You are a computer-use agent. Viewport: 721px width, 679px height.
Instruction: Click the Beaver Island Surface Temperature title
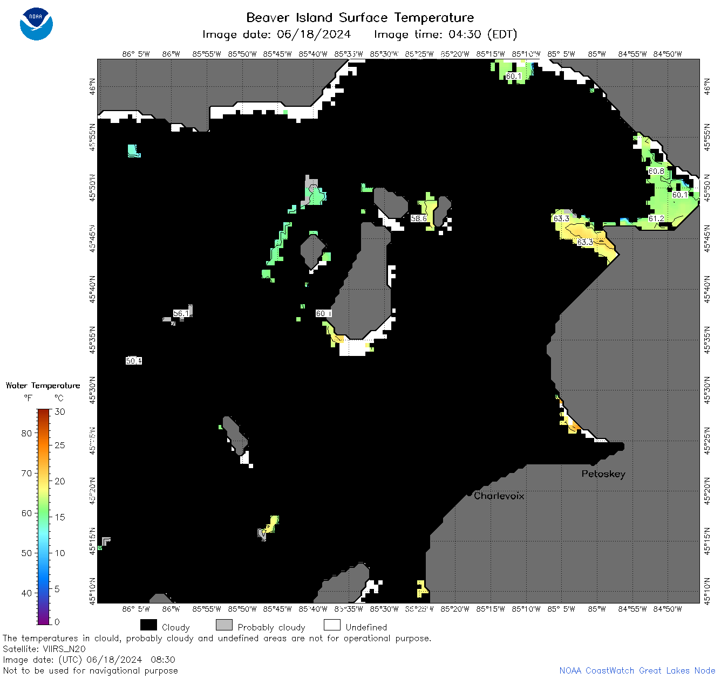pos(360,17)
